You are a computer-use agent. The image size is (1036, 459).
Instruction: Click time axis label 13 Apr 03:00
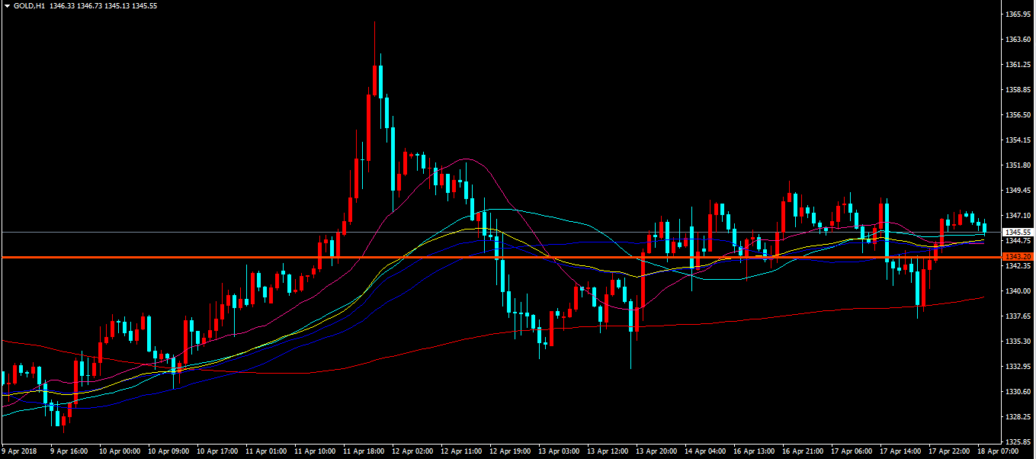tap(559, 451)
